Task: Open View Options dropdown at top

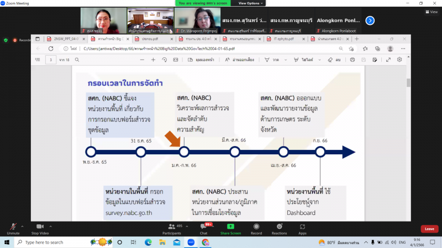Action: click(x=251, y=3)
